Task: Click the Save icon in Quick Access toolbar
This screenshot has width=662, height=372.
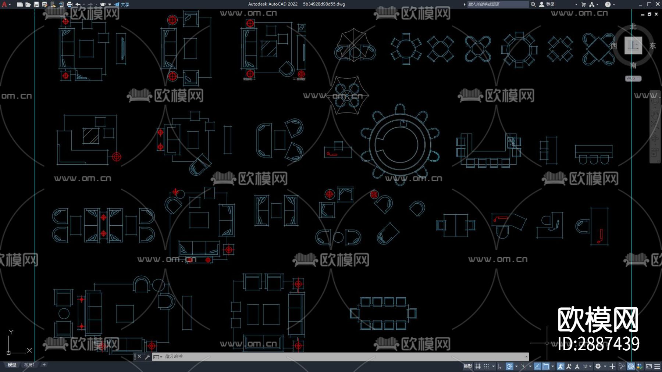Action: pyautogui.click(x=36, y=4)
